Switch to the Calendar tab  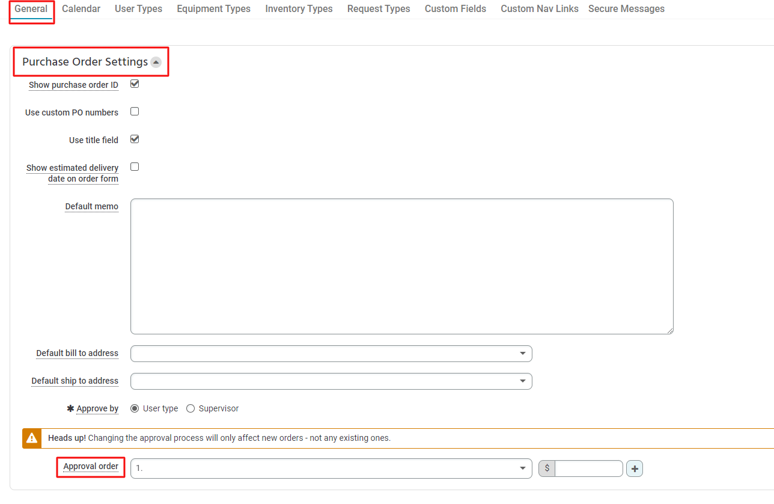click(81, 8)
